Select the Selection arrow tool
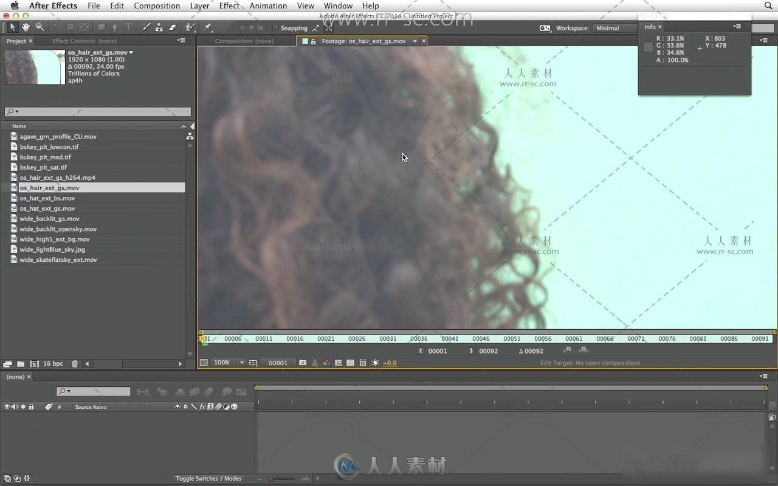 12,27
